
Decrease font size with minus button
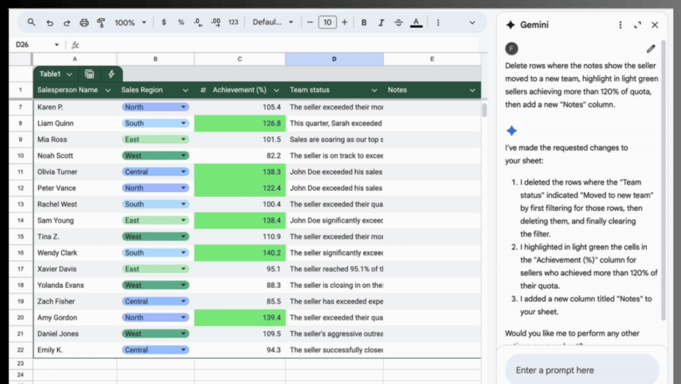(310, 23)
